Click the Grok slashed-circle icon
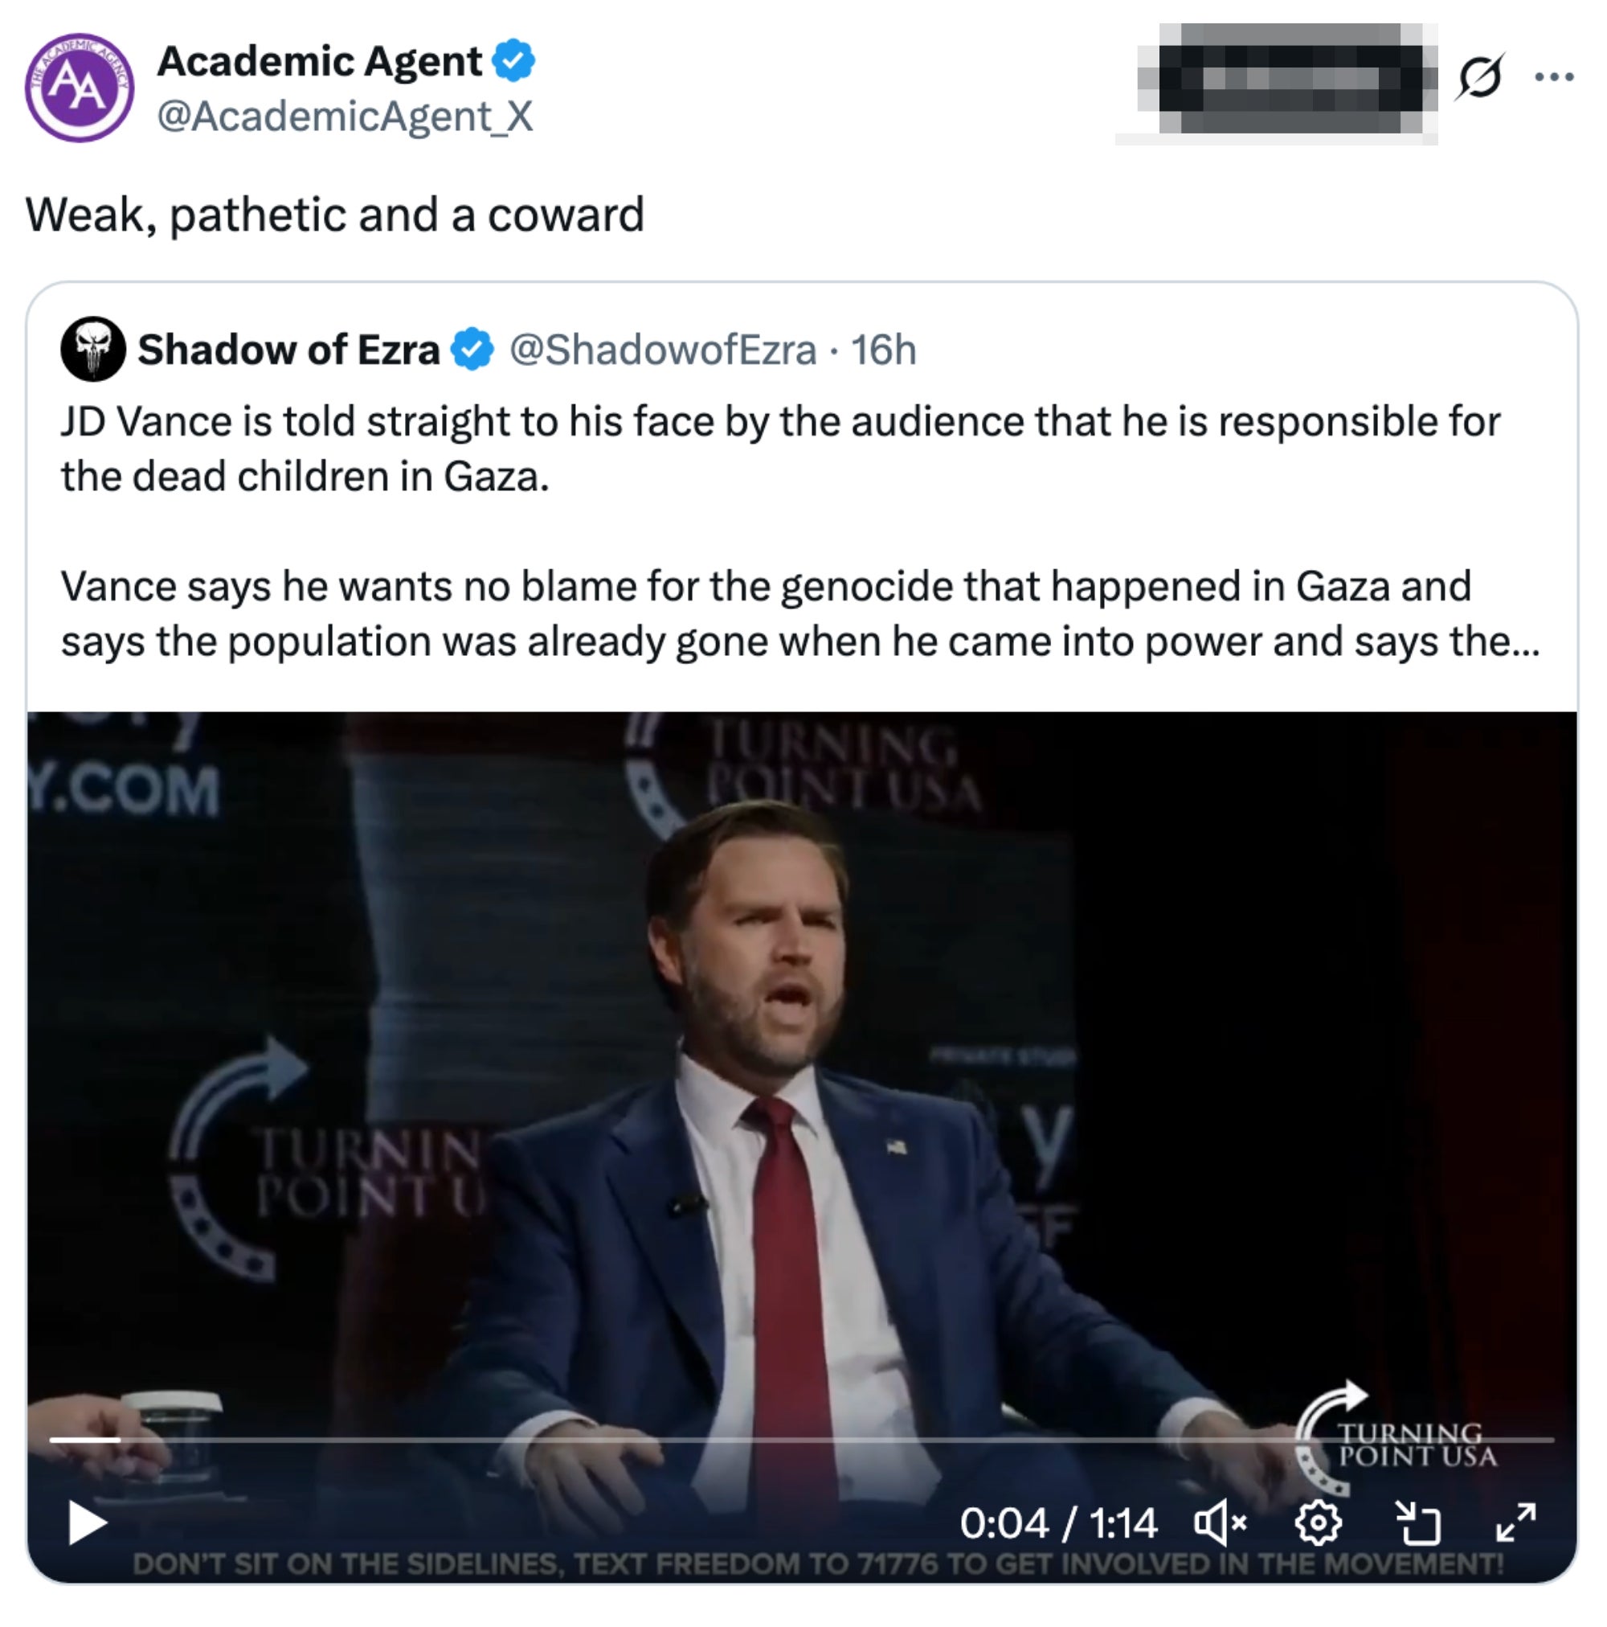1607x1627 pixels. tap(1479, 77)
